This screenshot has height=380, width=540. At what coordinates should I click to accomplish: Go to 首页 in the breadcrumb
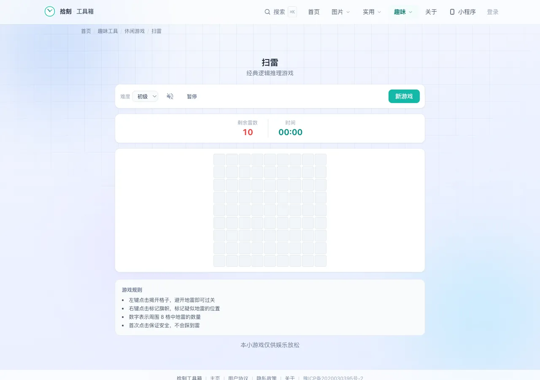(x=86, y=31)
